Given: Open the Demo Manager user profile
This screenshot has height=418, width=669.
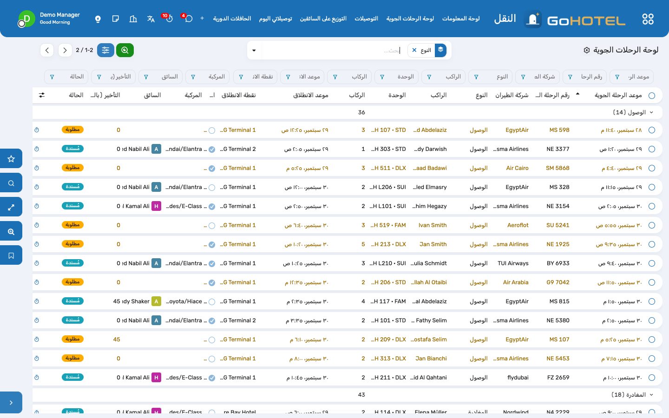Looking at the screenshot, I should click(49, 19).
